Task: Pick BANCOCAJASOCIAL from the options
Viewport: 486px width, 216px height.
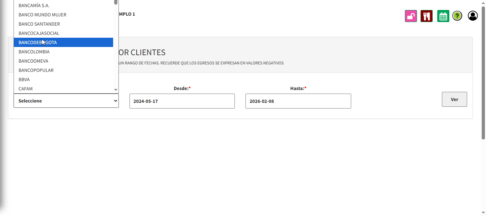Action: tap(39, 33)
